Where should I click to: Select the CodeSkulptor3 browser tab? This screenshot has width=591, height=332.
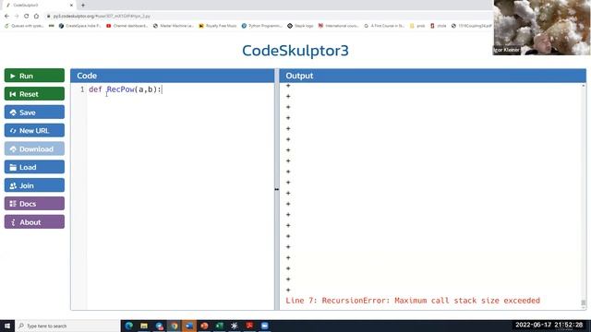click(x=38, y=6)
